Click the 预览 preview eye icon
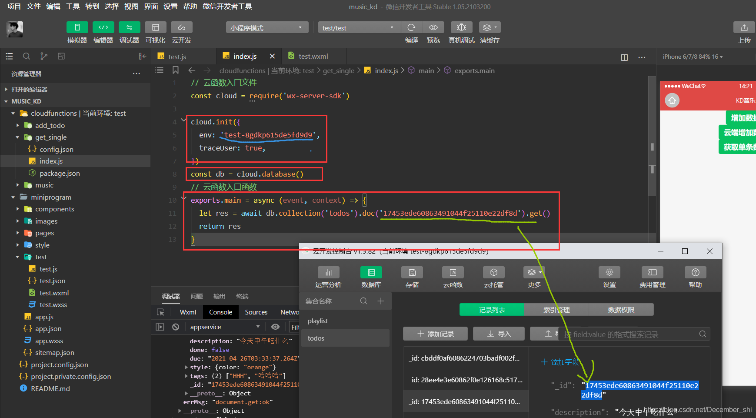 pyautogui.click(x=433, y=27)
